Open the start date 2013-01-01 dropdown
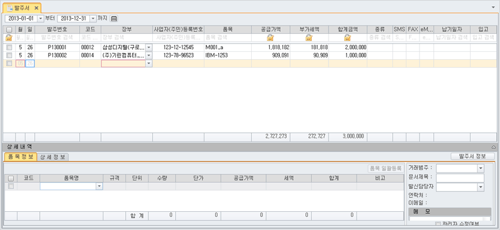This screenshot has width=500, height=230. click(41, 19)
